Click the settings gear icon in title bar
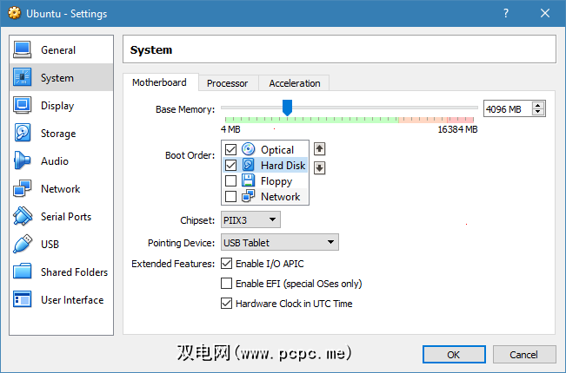566x373 pixels. [x=15, y=13]
